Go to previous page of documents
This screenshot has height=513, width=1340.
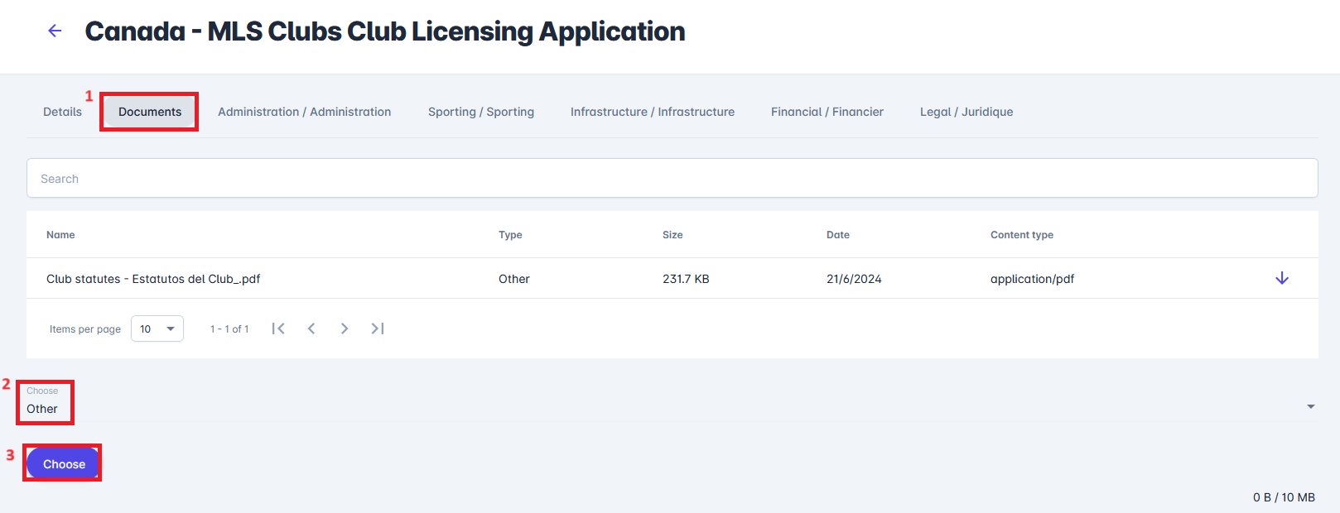click(x=311, y=328)
